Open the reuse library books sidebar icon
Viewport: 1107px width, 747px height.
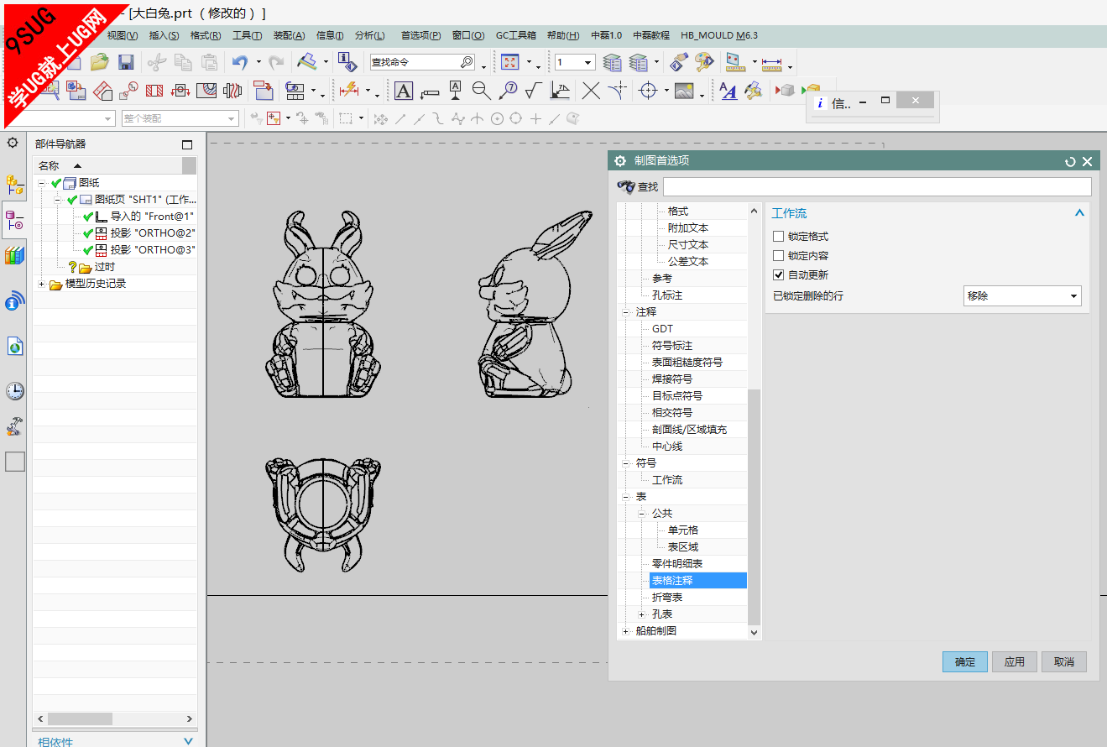pos(14,255)
